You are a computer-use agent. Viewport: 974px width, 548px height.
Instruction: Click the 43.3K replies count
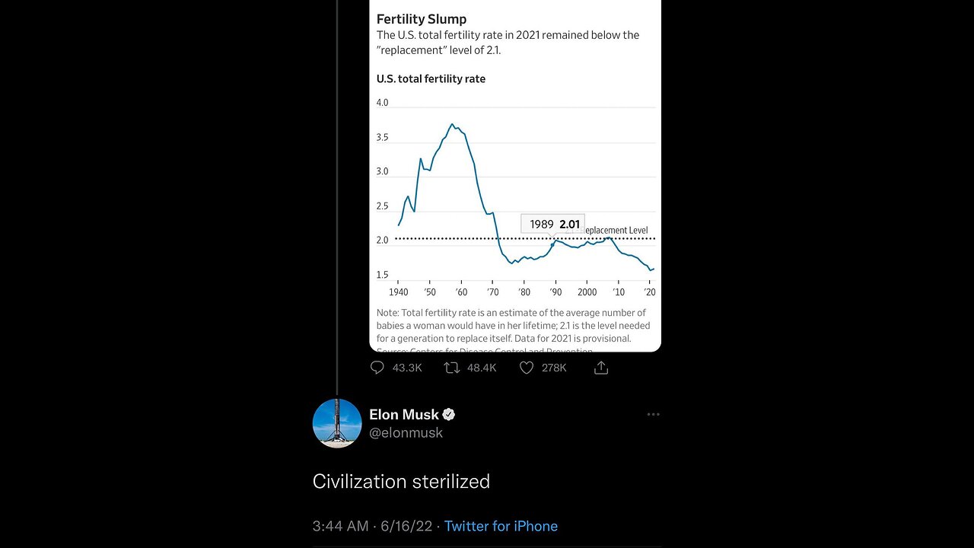coord(407,368)
